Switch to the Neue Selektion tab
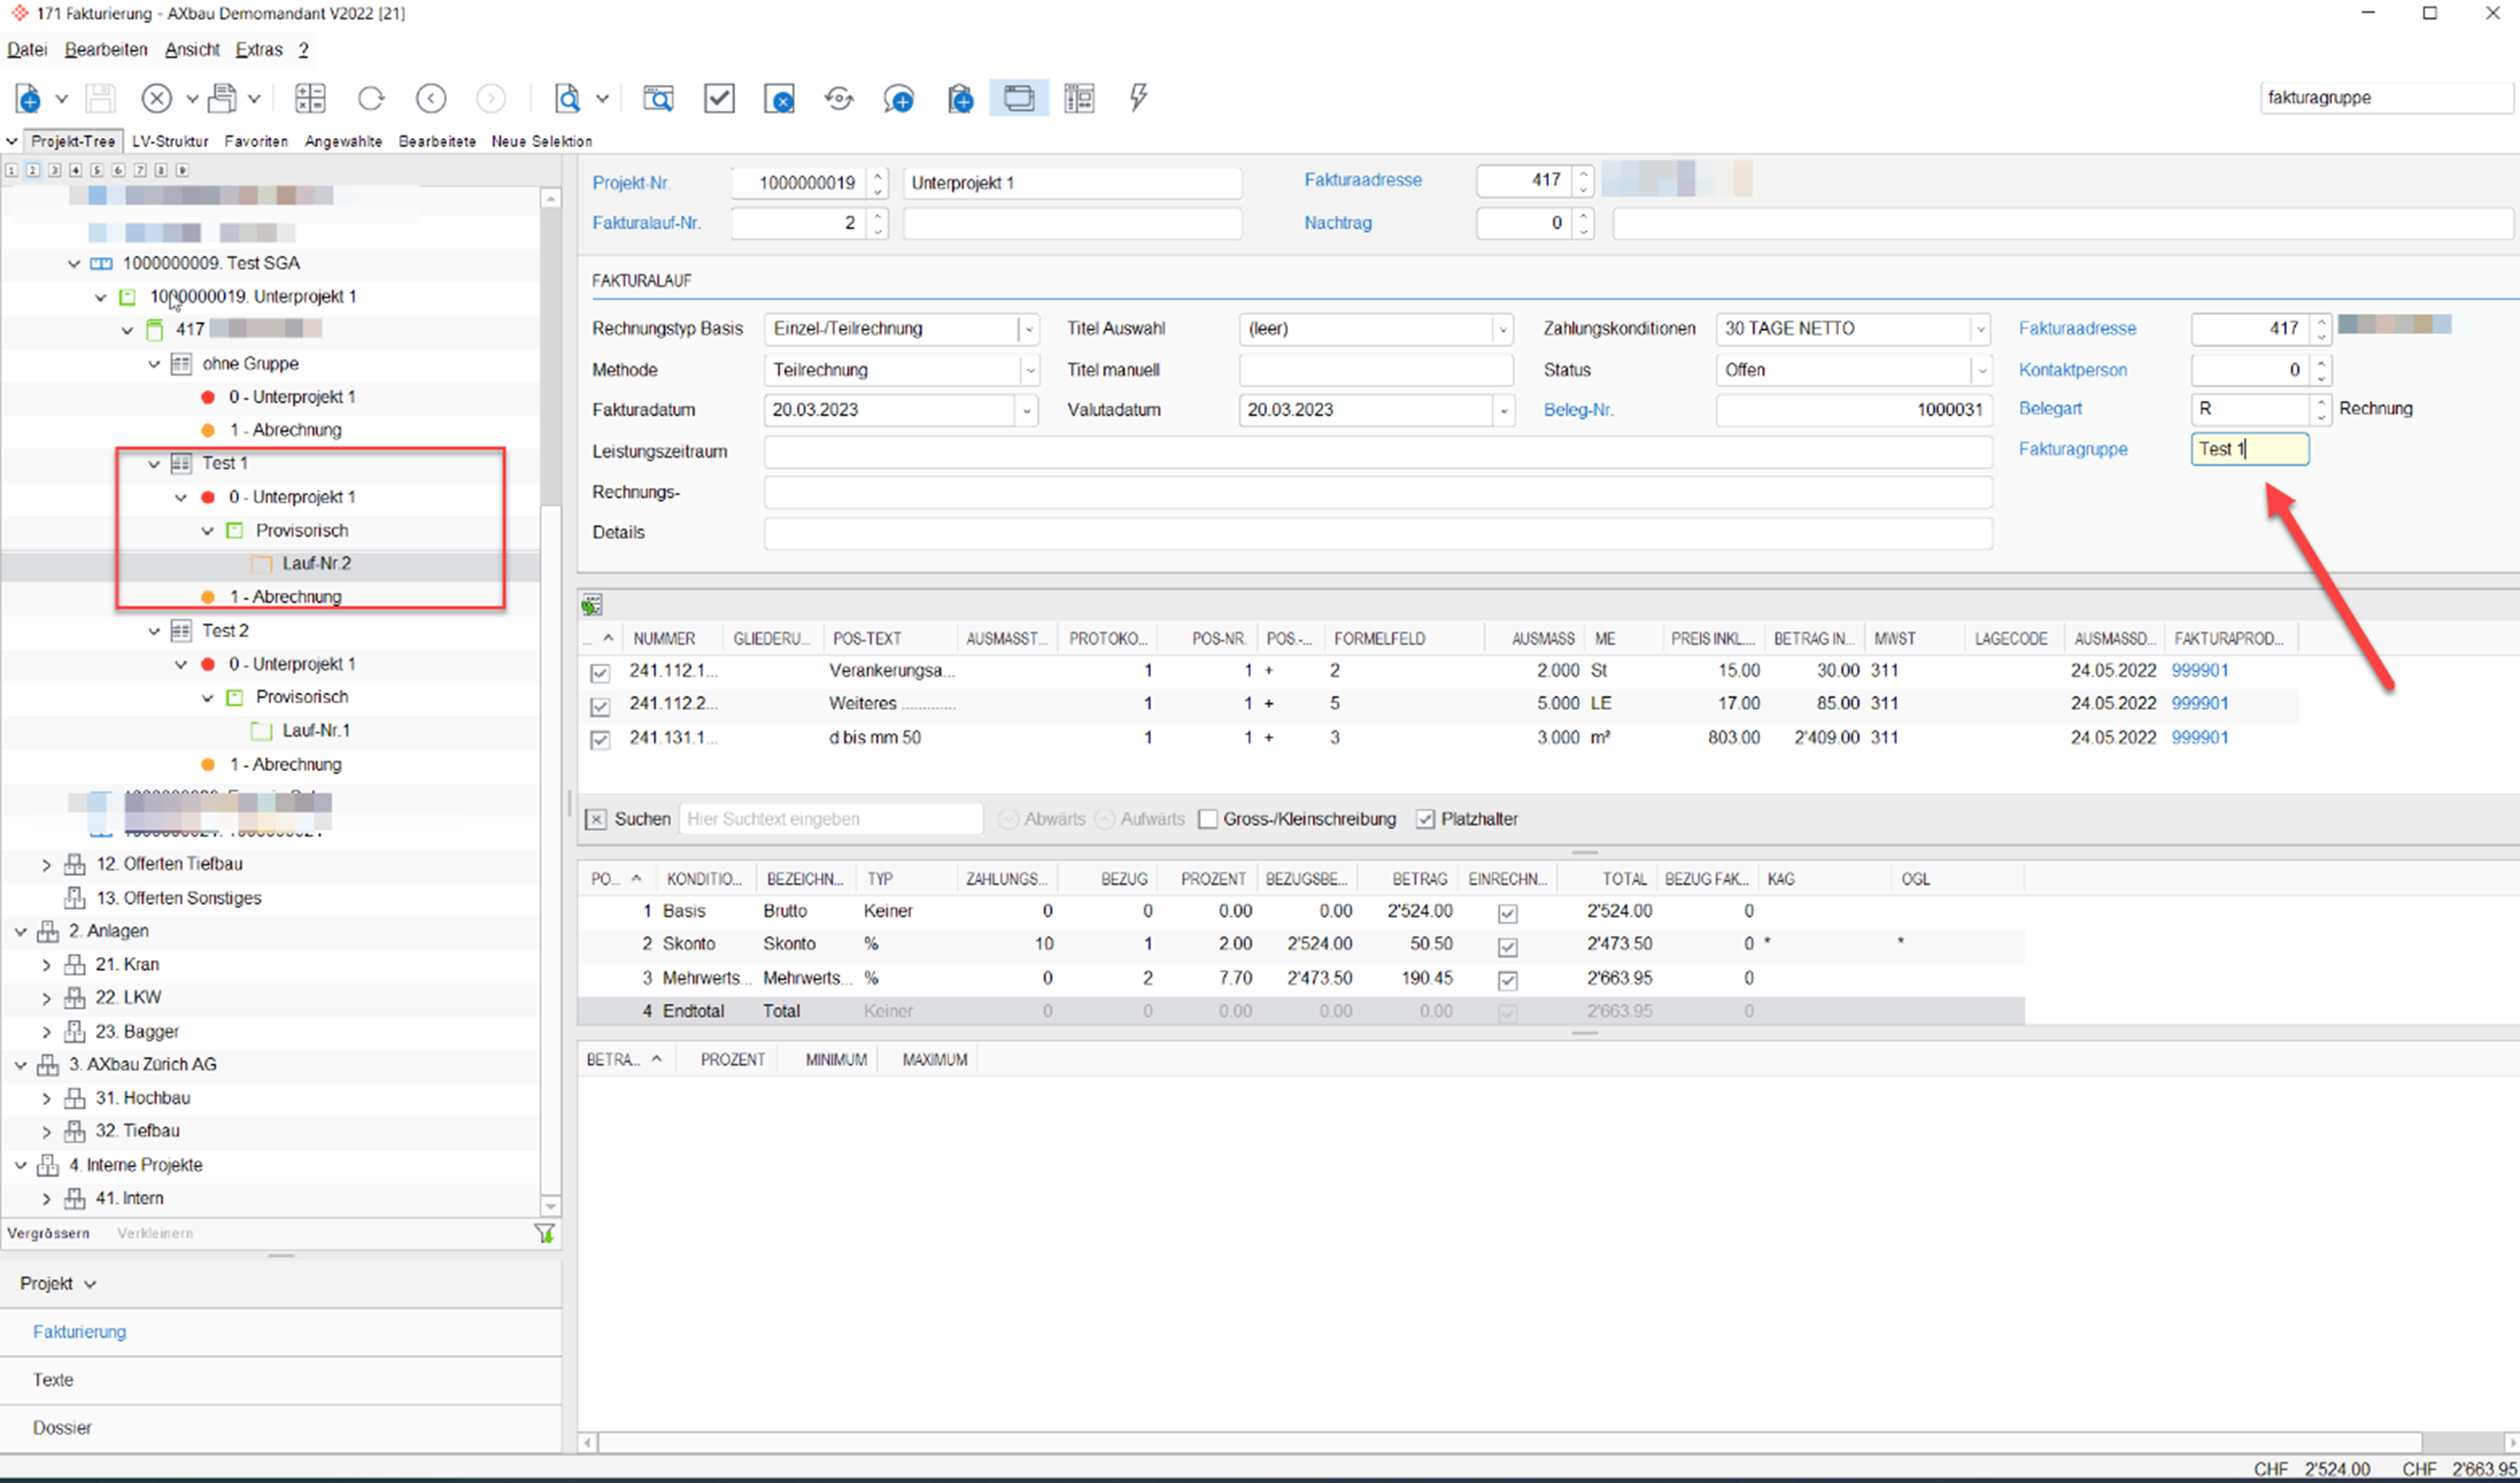2520x1483 pixels. click(x=541, y=141)
